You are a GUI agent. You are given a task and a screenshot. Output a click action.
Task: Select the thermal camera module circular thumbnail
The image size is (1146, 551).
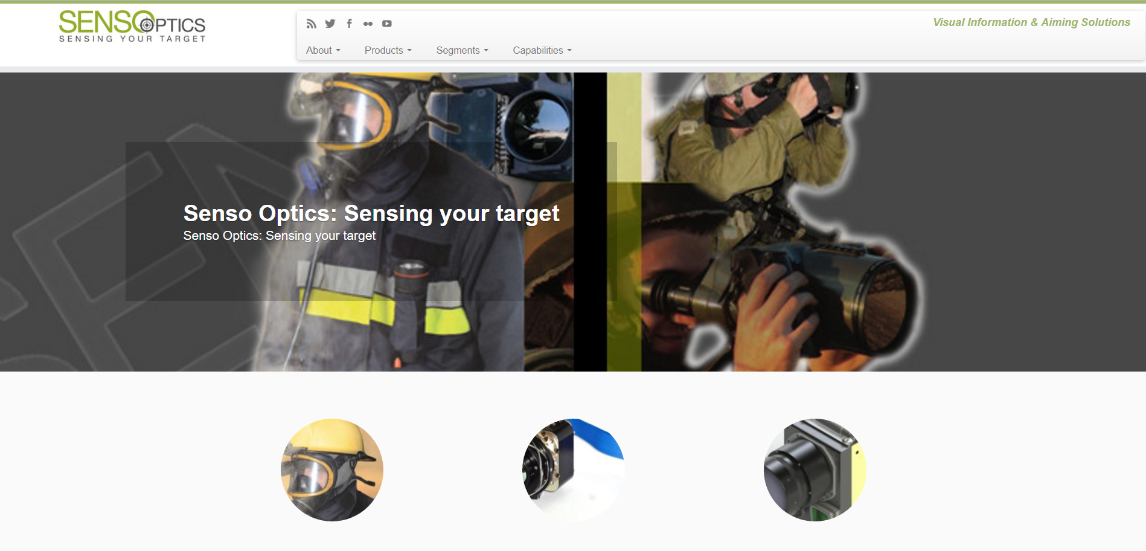(x=815, y=470)
